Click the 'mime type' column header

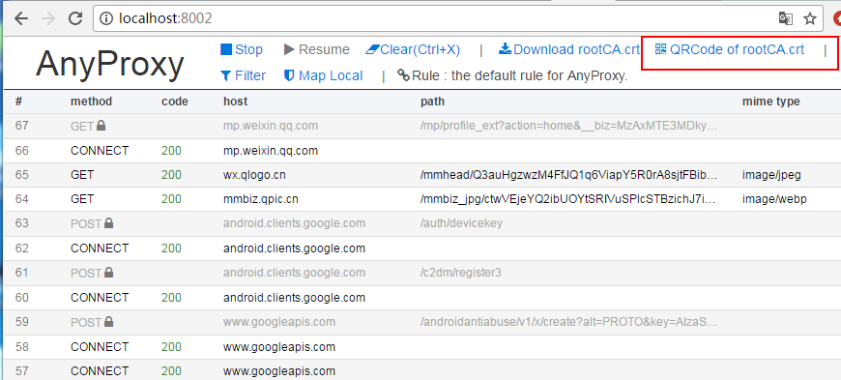(x=770, y=102)
